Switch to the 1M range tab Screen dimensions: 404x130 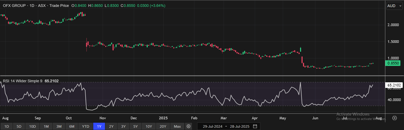click(46, 126)
